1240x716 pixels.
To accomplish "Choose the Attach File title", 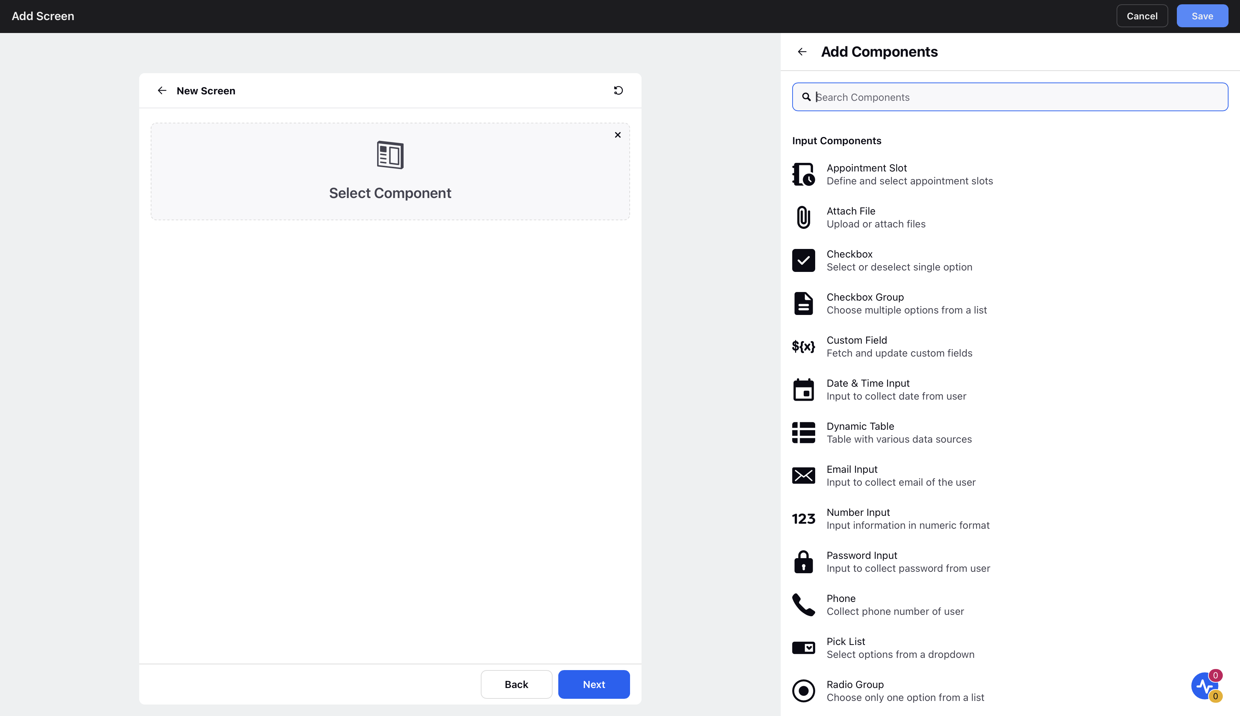I will coord(850,211).
